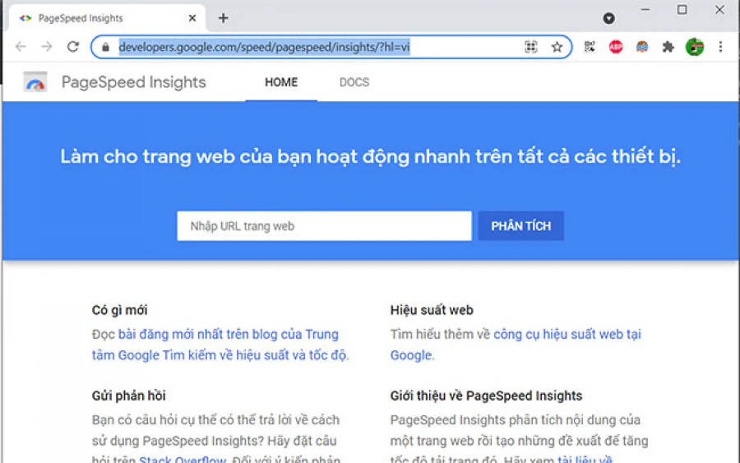Click the 'Có gì mới' heading
The width and height of the screenshot is (740, 463).
tap(119, 310)
